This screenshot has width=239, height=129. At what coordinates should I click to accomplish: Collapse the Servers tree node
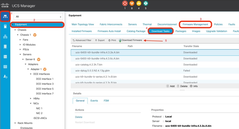click(20, 54)
